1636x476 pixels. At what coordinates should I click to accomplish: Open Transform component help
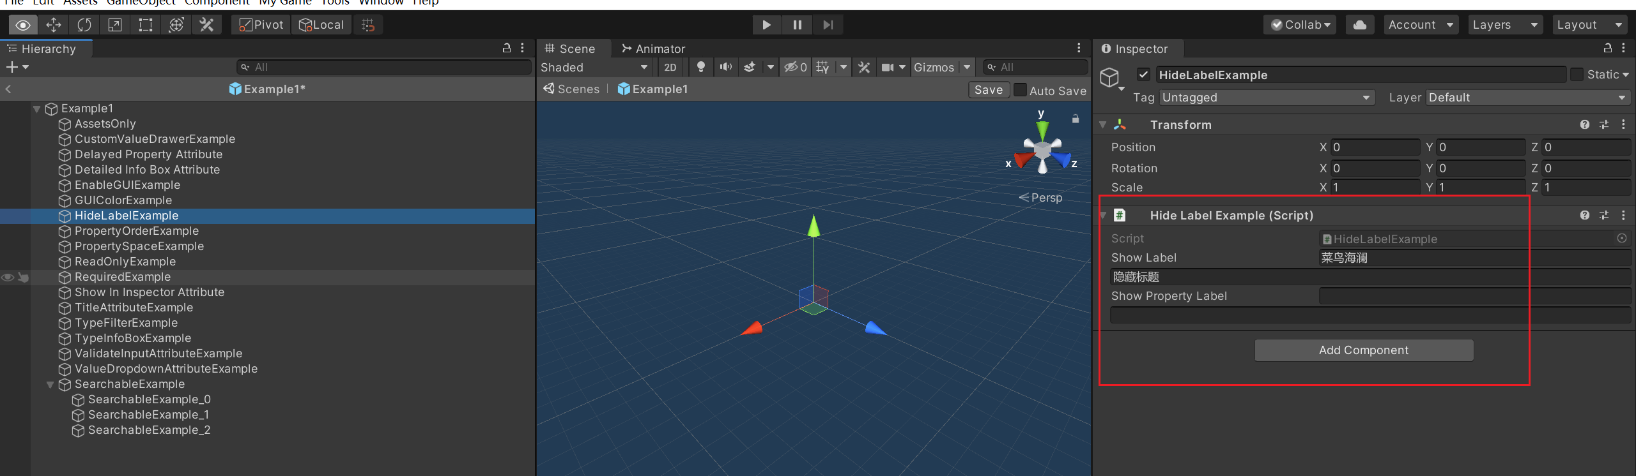[x=1585, y=124]
